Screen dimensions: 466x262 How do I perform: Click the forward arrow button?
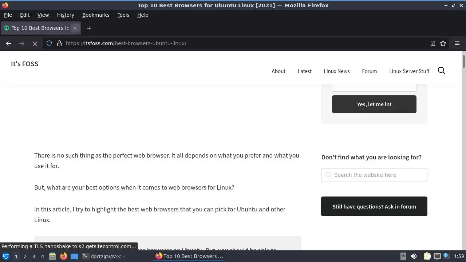22,43
